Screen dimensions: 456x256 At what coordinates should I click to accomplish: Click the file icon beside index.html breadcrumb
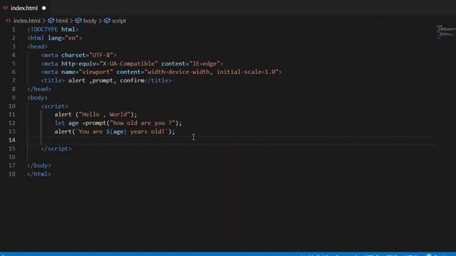[8, 21]
